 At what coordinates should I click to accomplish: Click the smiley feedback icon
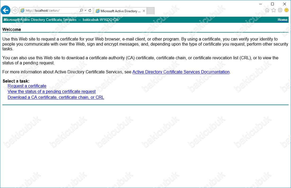point(286,10)
